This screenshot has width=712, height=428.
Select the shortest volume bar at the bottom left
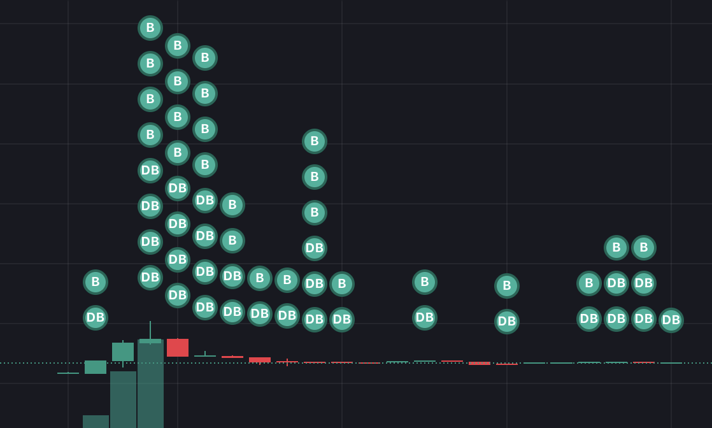point(96,421)
